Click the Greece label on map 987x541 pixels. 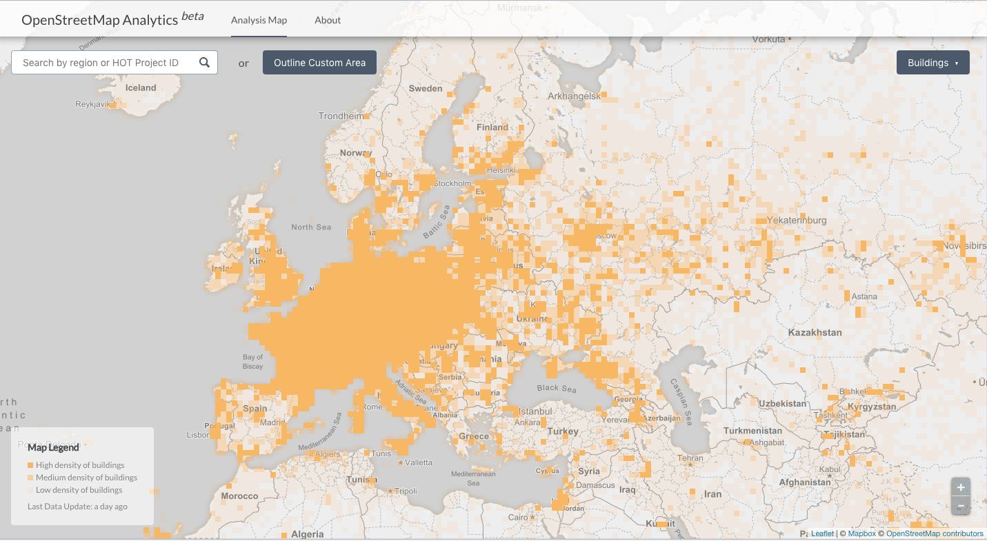click(x=474, y=436)
